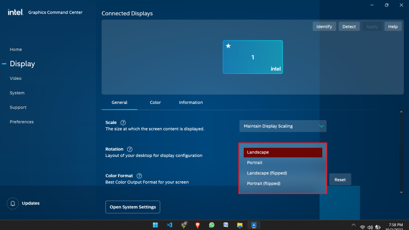The width and height of the screenshot is (409, 230).
Task: Click the settings scrollbar up arrow
Action: [401, 112]
